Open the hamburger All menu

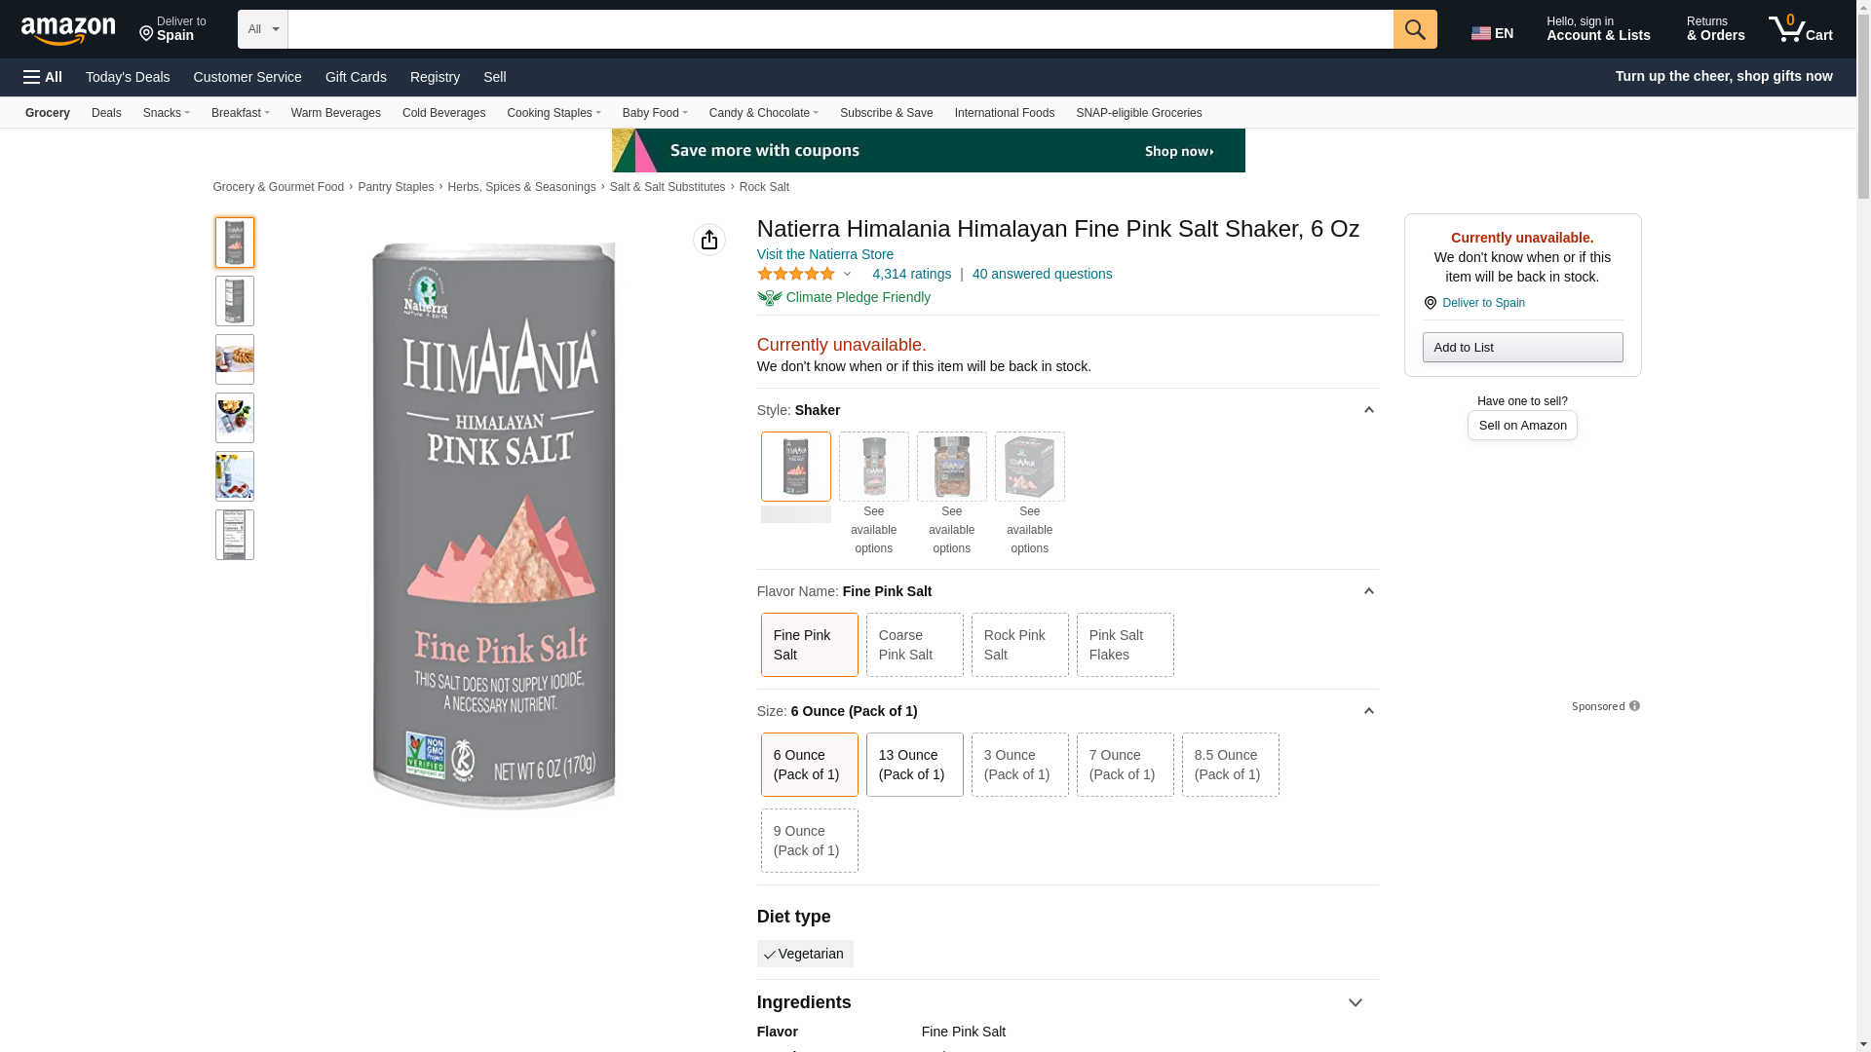point(43,77)
